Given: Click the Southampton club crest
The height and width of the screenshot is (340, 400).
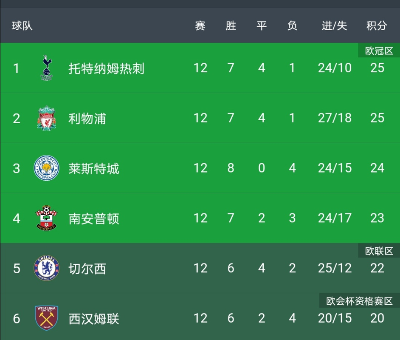Looking at the screenshot, I should (x=47, y=218).
